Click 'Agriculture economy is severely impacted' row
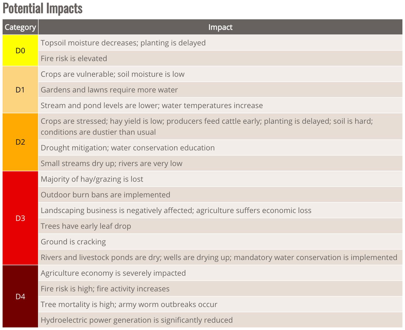Viewport: 405px width, 330px height. click(x=113, y=273)
